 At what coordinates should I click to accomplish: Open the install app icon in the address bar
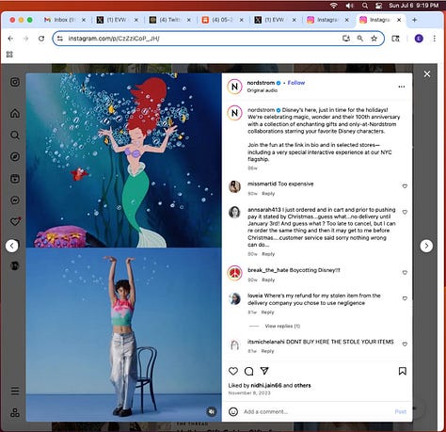[346, 39]
